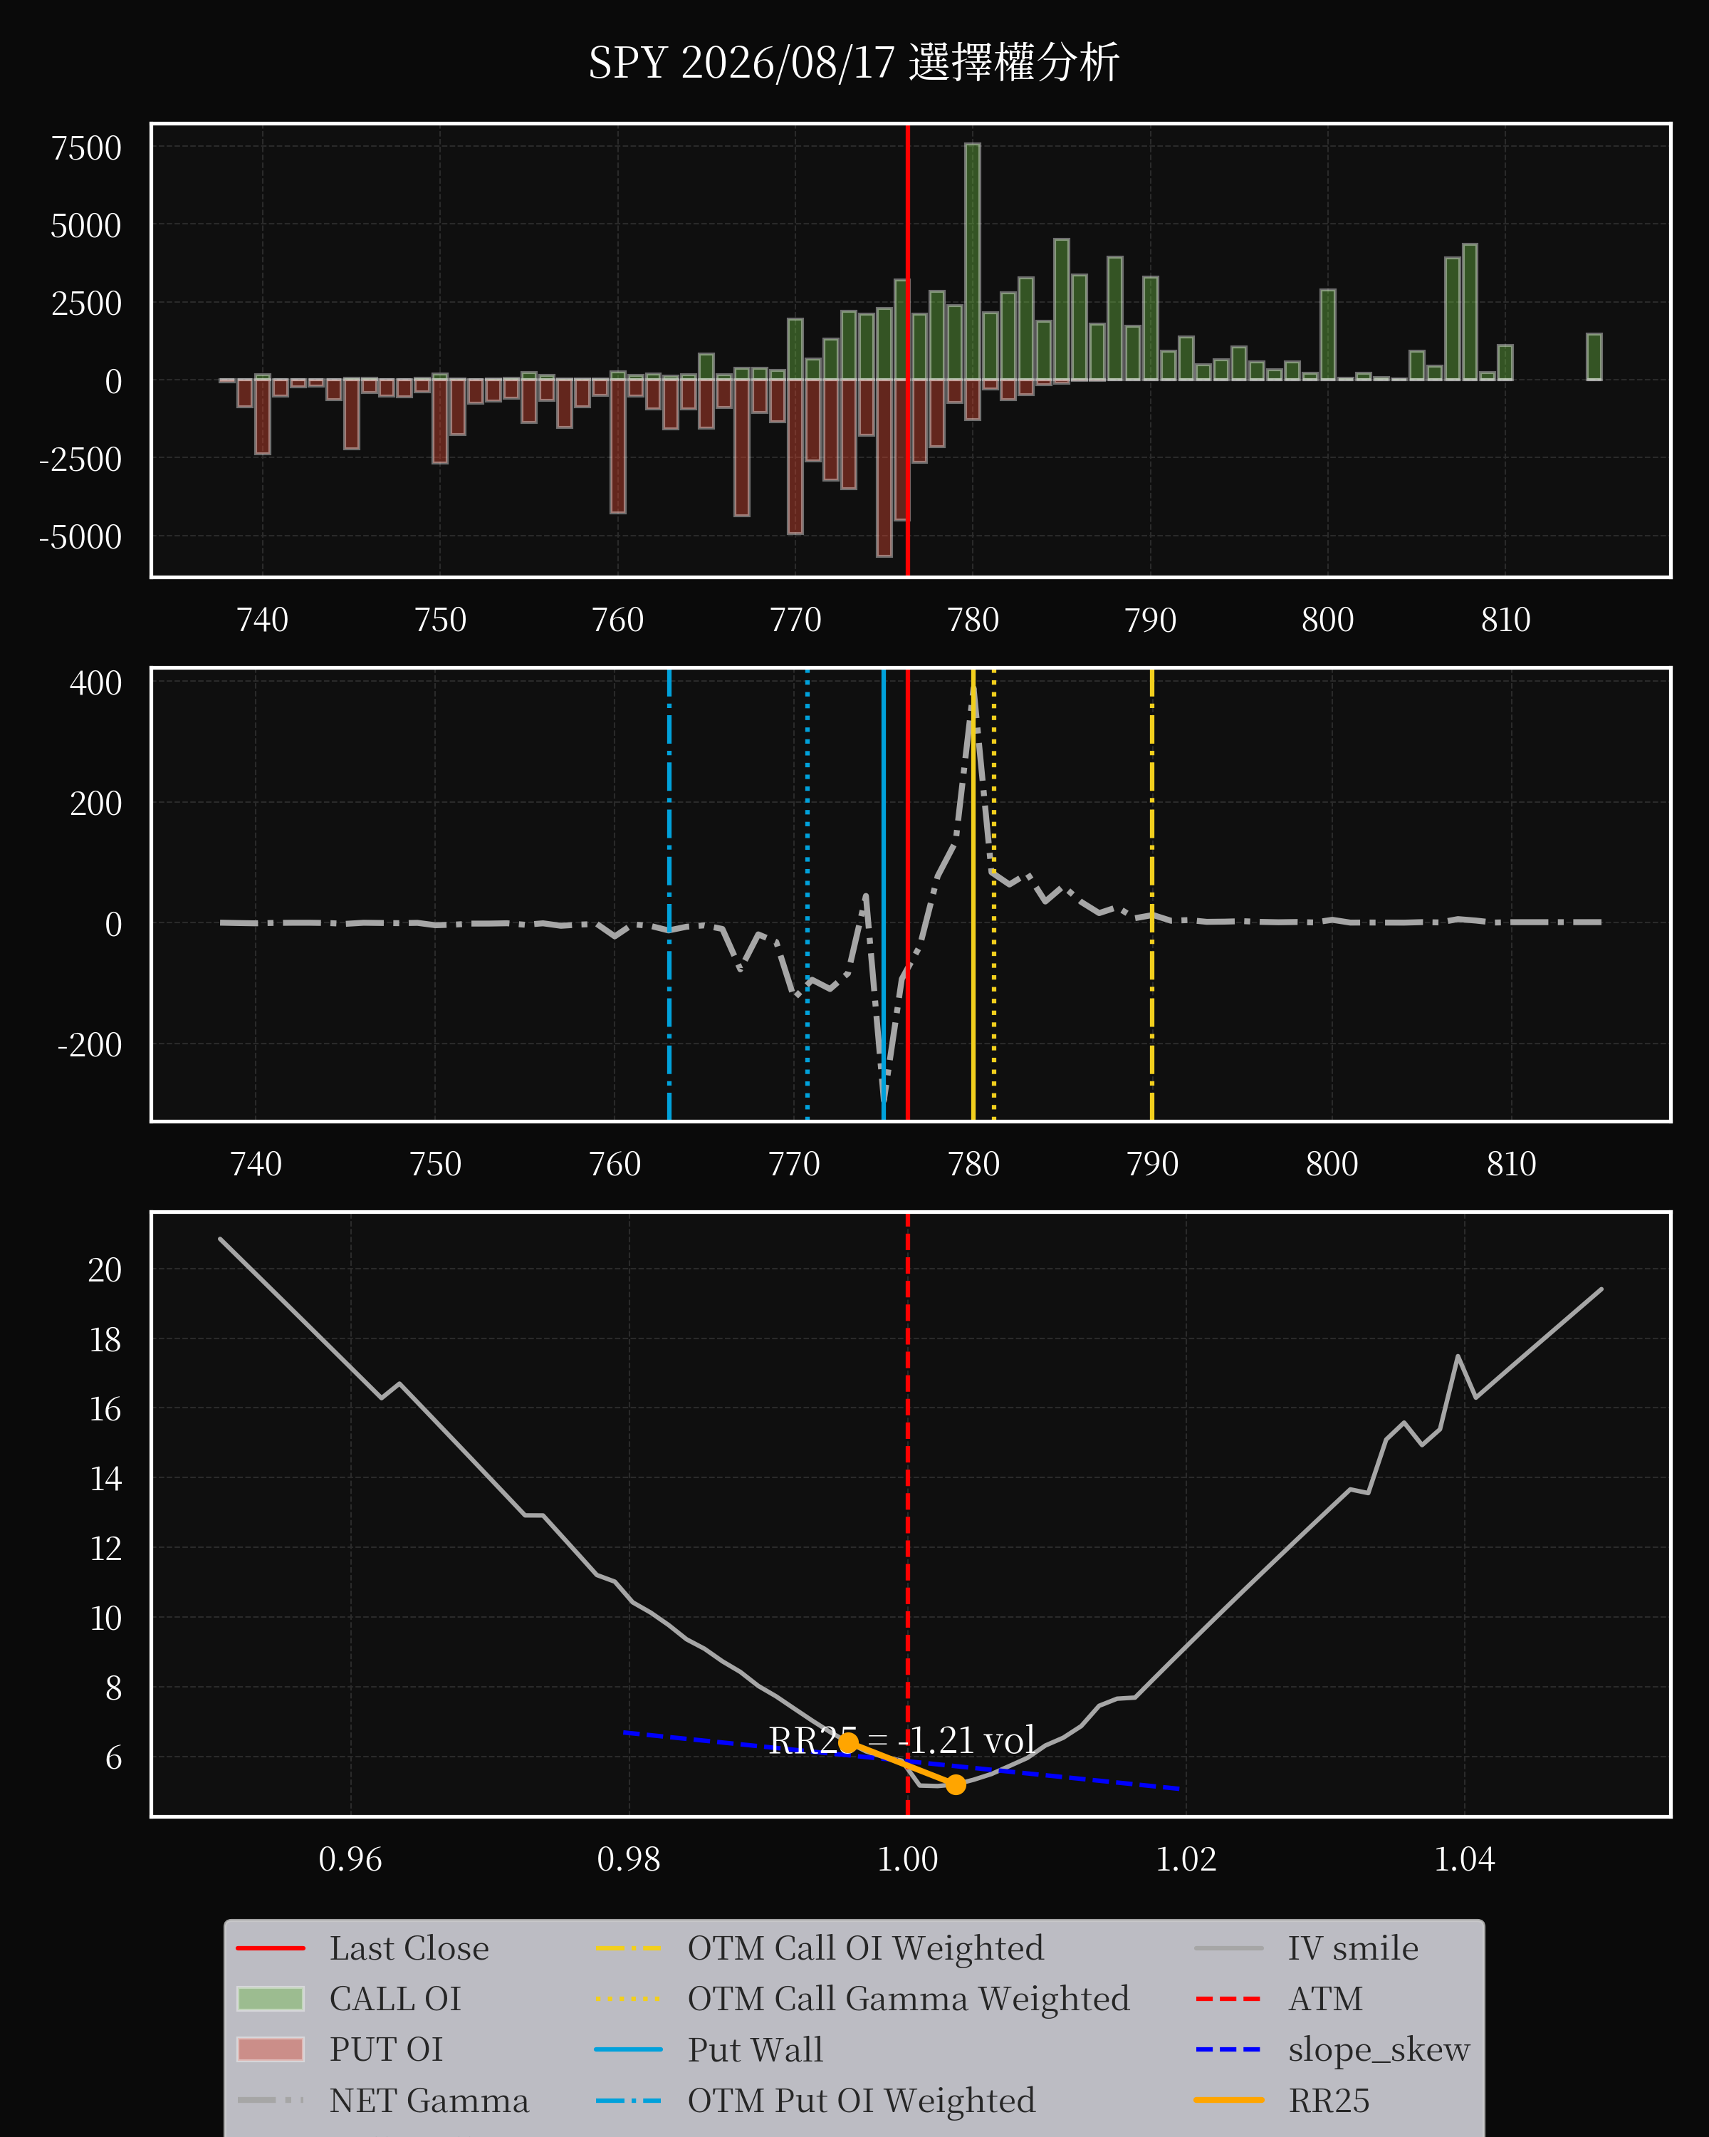Click the left orange RR25 marker dot

pyautogui.click(x=848, y=1742)
